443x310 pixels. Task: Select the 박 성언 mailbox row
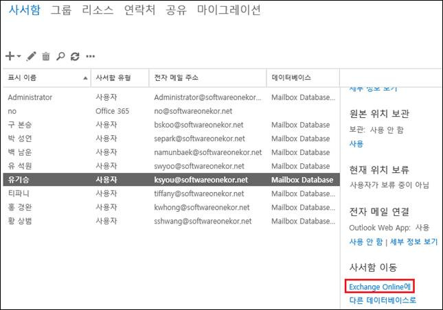click(171, 139)
